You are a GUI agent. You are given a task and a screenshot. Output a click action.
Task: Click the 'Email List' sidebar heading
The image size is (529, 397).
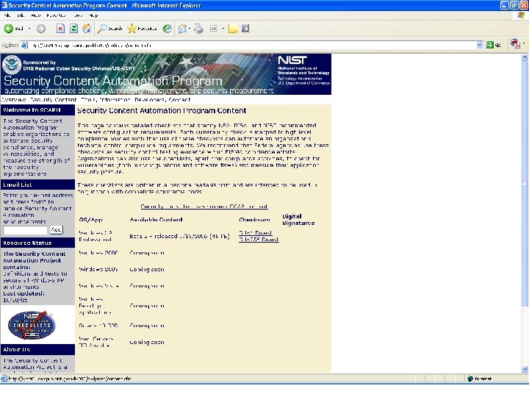[17, 185]
